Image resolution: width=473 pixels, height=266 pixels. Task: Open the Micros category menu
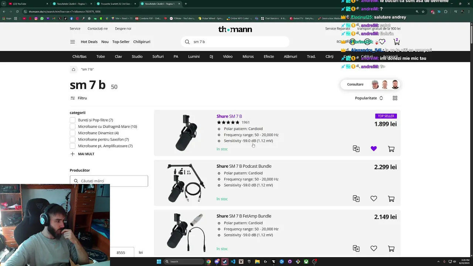point(248,57)
